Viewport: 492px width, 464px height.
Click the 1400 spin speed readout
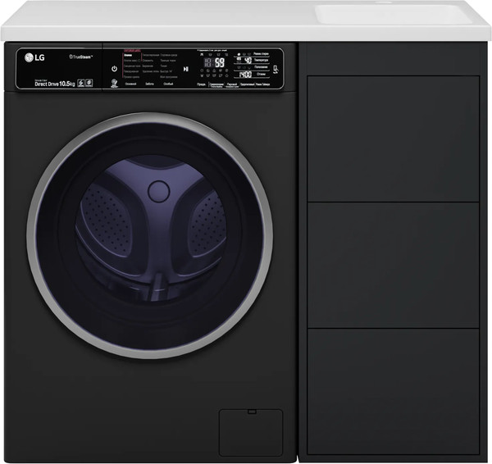coord(245,74)
